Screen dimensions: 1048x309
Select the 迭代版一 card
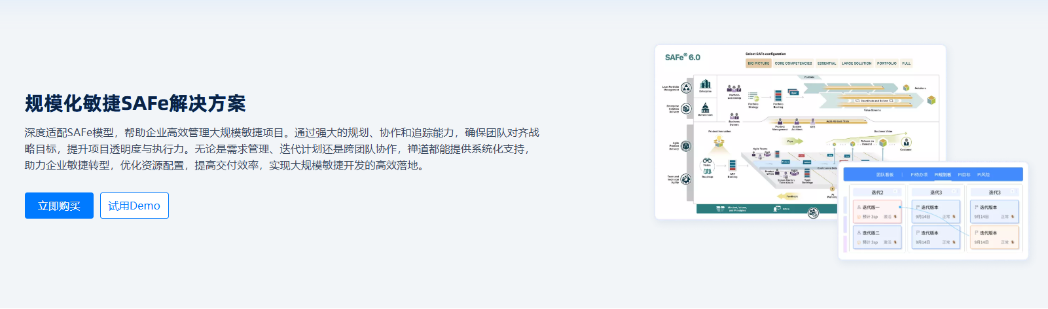tap(877, 211)
